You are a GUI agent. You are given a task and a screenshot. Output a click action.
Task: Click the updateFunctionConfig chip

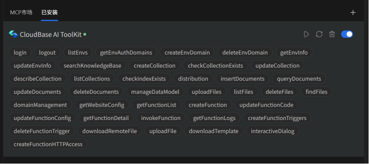(x=42, y=118)
